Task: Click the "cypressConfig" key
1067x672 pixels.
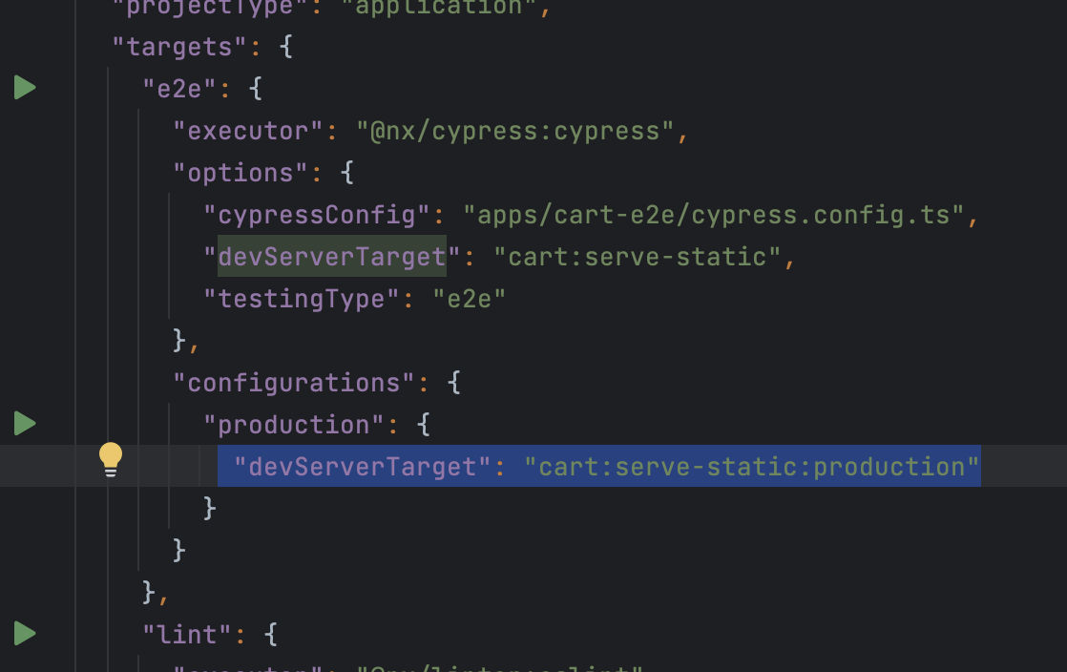Action: tap(317, 215)
